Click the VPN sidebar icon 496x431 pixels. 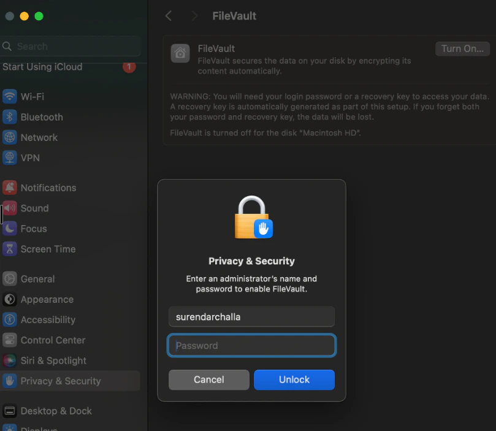10,158
